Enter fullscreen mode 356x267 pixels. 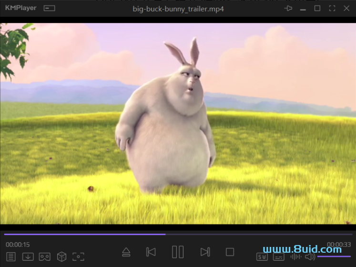coord(332,9)
